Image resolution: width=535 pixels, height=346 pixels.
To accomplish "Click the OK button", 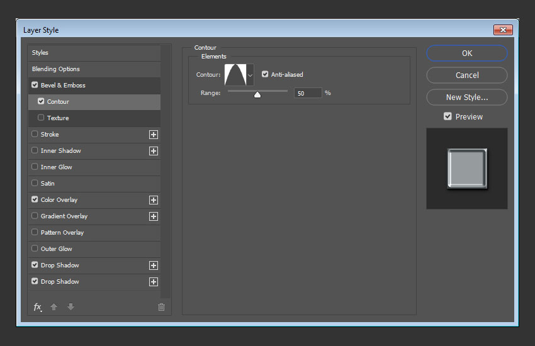I will [467, 53].
